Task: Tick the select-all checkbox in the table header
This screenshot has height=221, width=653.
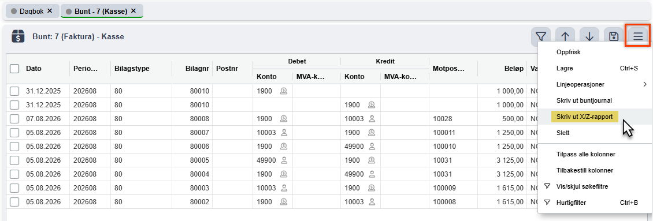Action: click(14, 68)
